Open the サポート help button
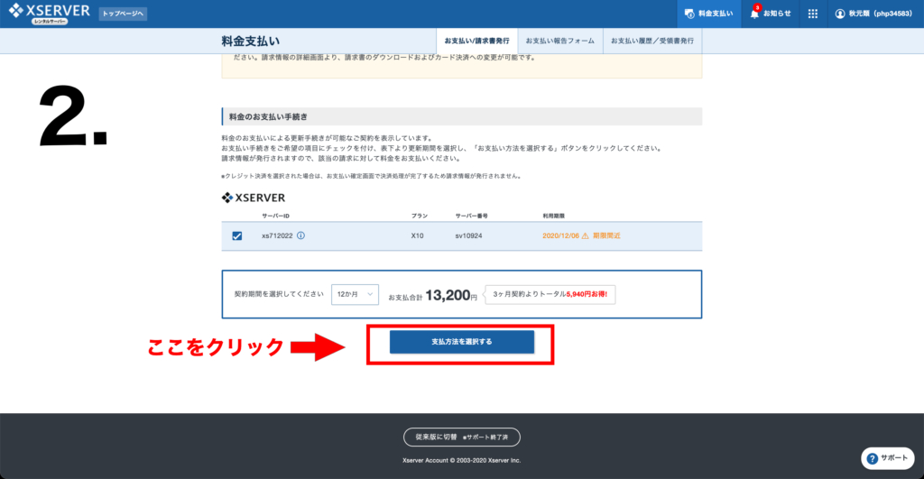 [x=888, y=457]
